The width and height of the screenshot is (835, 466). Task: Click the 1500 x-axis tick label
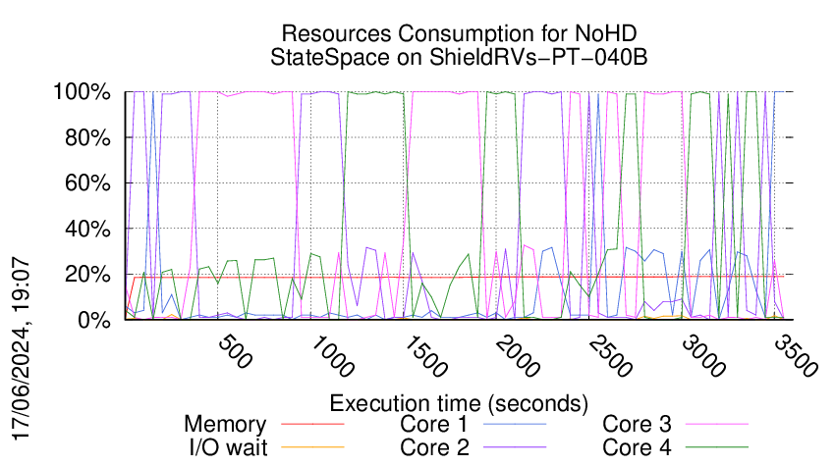pos(424,356)
